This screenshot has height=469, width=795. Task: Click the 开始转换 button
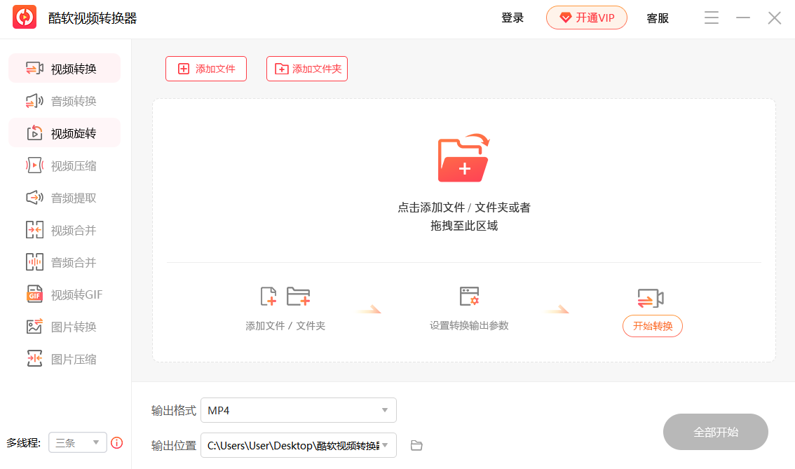pos(652,326)
